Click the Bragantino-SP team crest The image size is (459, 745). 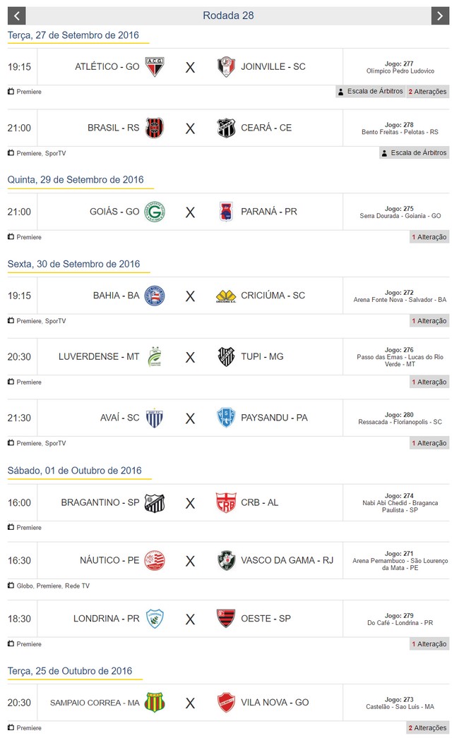(x=154, y=503)
